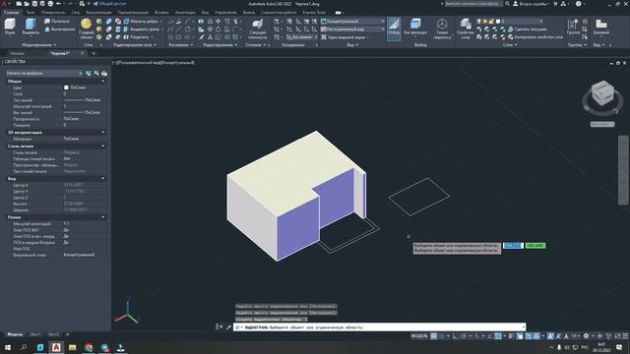Open the Home (Главная) ribbon tab
The image size is (630, 354).
point(11,13)
